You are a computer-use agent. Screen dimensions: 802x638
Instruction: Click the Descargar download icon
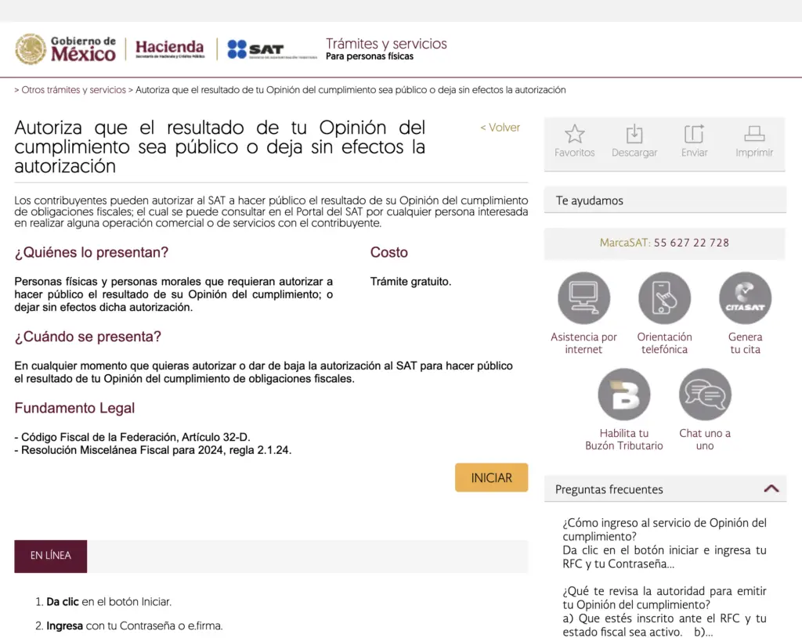pyautogui.click(x=634, y=134)
